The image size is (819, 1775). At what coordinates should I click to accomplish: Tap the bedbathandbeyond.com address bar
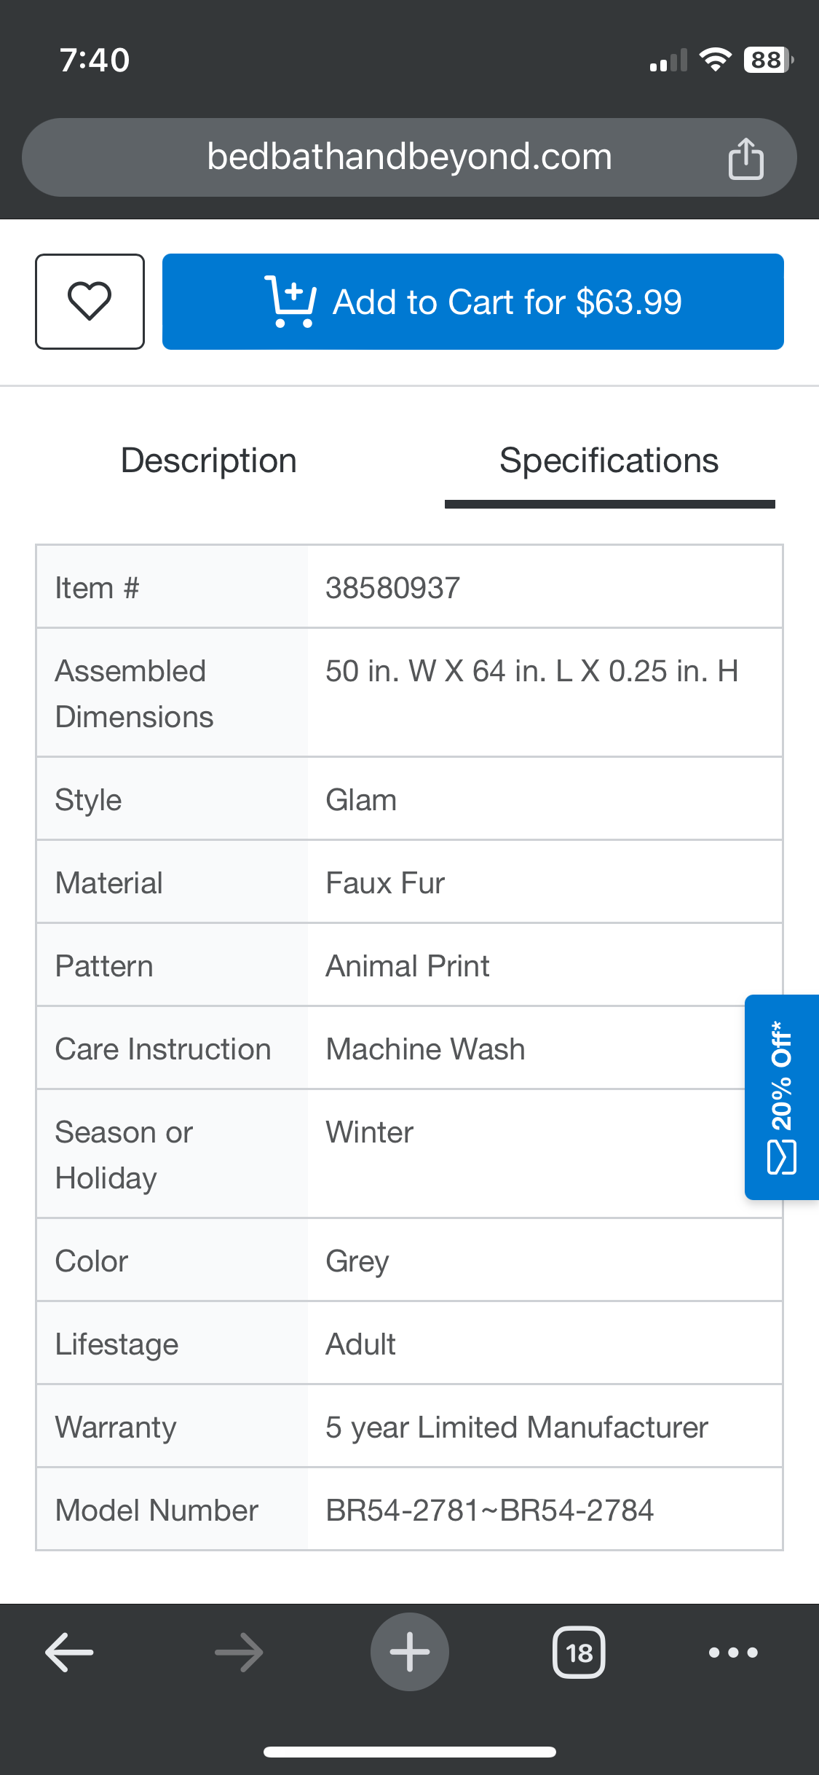pyautogui.click(x=409, y=157)
